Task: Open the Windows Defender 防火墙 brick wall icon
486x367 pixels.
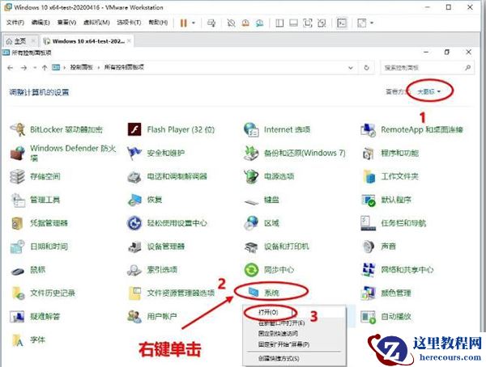Action: coord(17,153)
